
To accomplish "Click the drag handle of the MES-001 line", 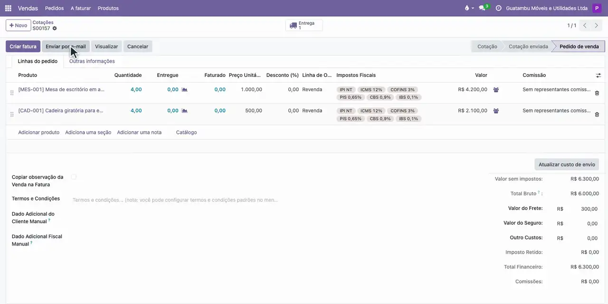I will 12,93.
